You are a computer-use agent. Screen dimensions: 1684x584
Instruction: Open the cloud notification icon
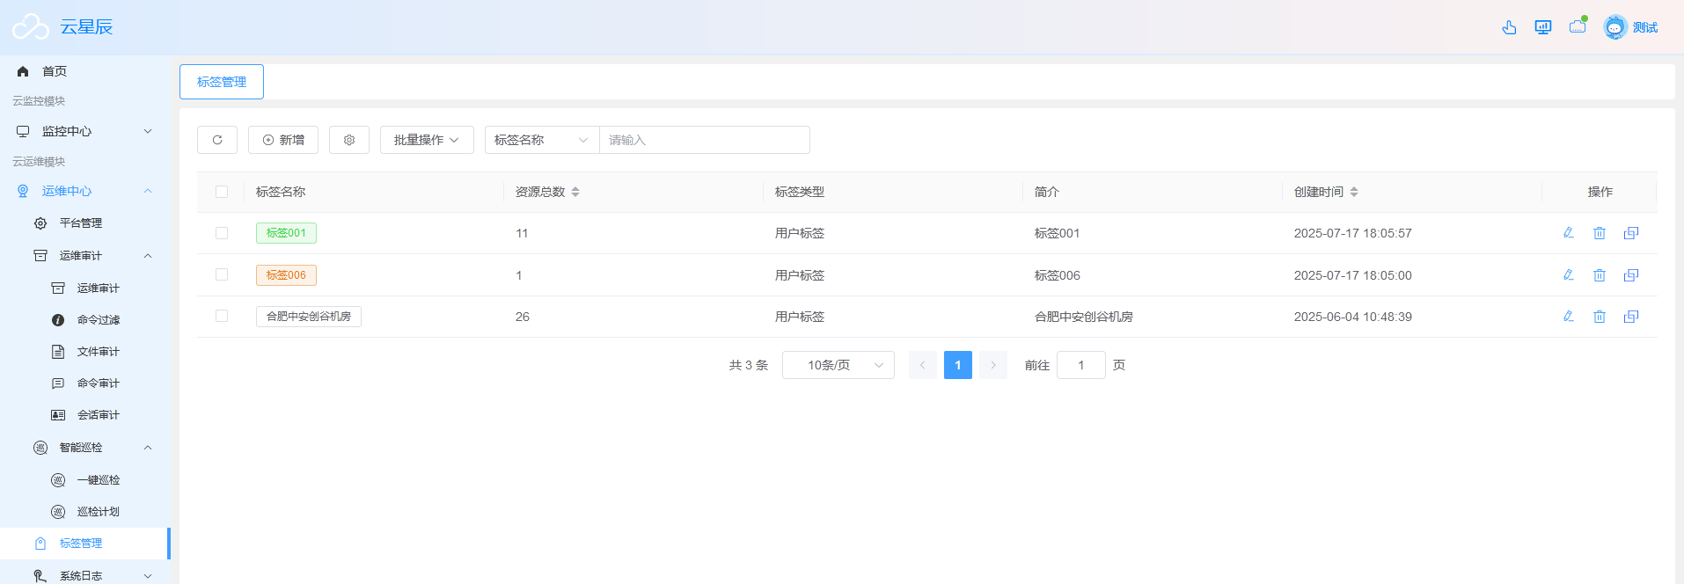pos(1578,26)
